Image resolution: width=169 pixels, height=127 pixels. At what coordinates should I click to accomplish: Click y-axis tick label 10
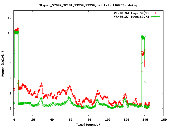[x=10, y=33]
